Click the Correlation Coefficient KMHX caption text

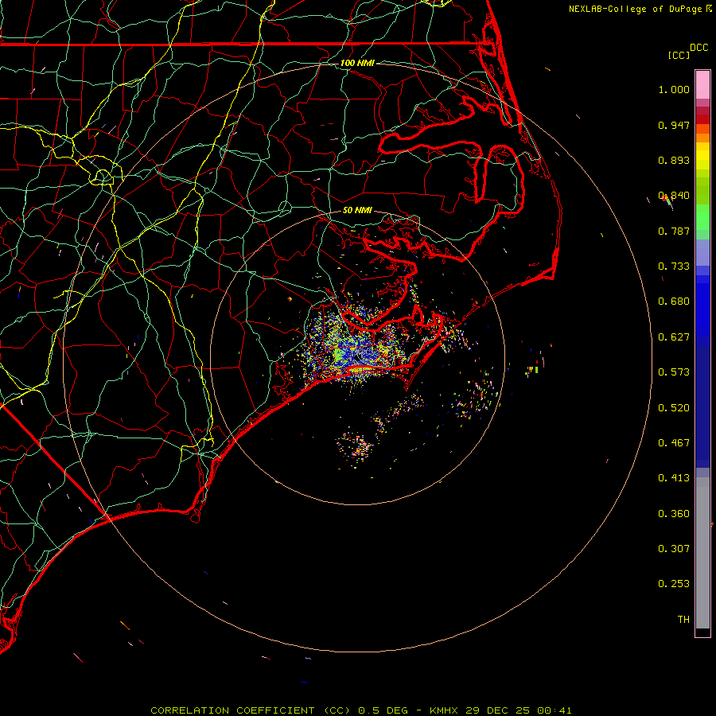(360, 710)
